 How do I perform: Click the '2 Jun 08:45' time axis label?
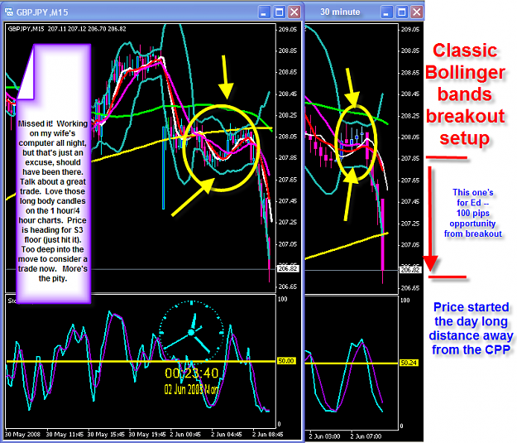click(268, 434)
